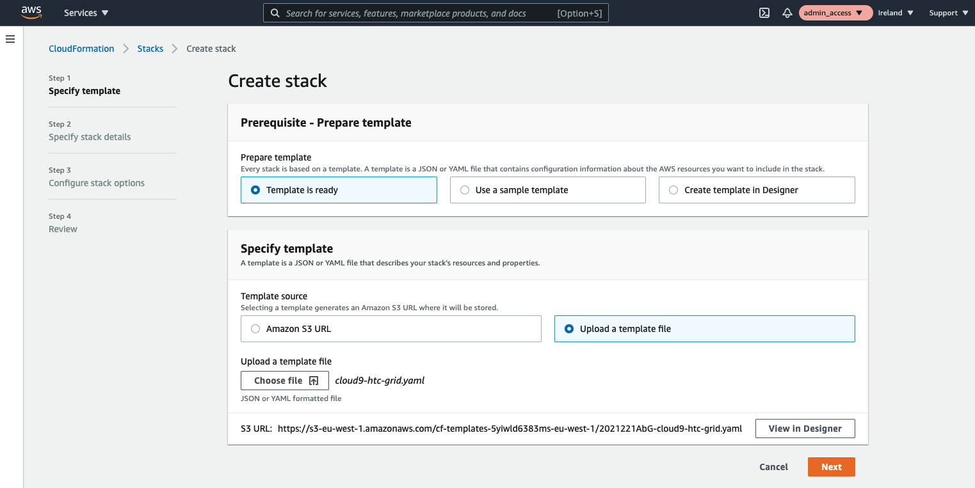Click the AWS logo icon
Screen dimensions: 975x488
(x=31, y=13)
